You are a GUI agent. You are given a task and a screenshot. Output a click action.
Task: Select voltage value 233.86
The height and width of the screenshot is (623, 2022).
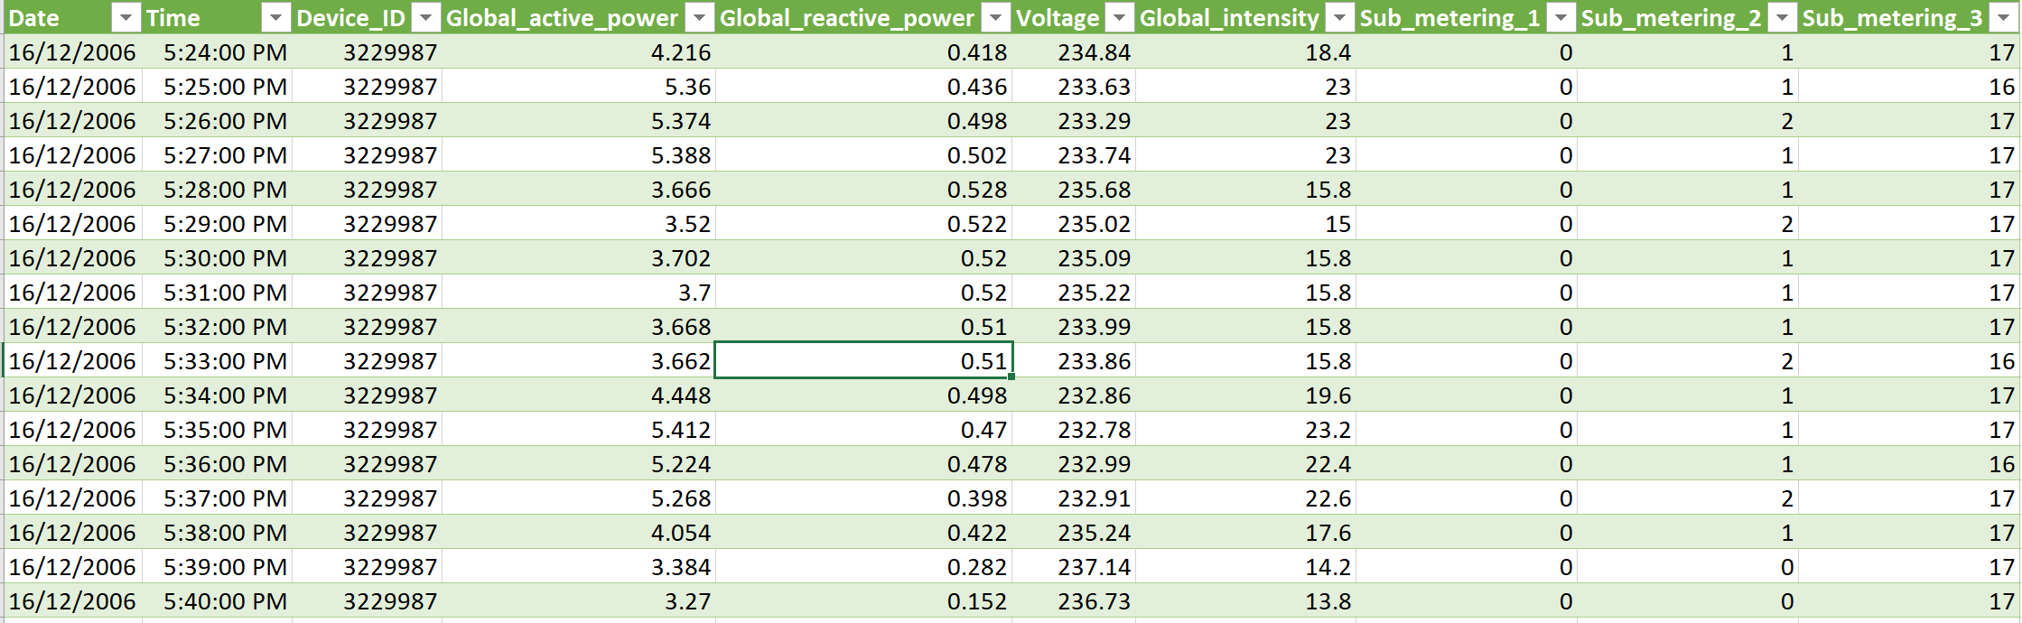(x=1073, y=361)
